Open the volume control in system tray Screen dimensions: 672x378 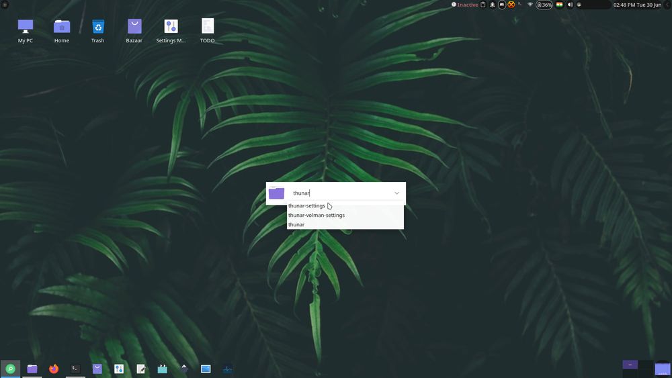pos(570,5)
